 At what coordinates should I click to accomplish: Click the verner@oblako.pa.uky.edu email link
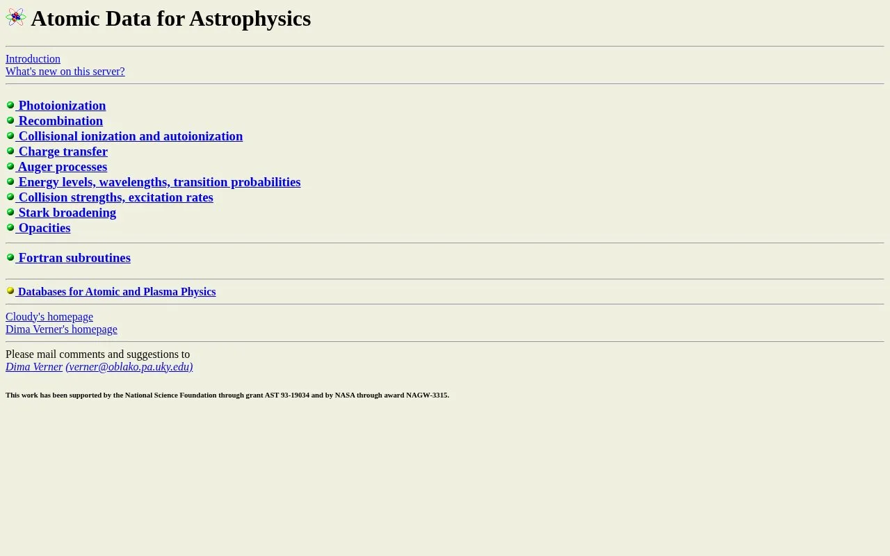click(x=129, y=367)
